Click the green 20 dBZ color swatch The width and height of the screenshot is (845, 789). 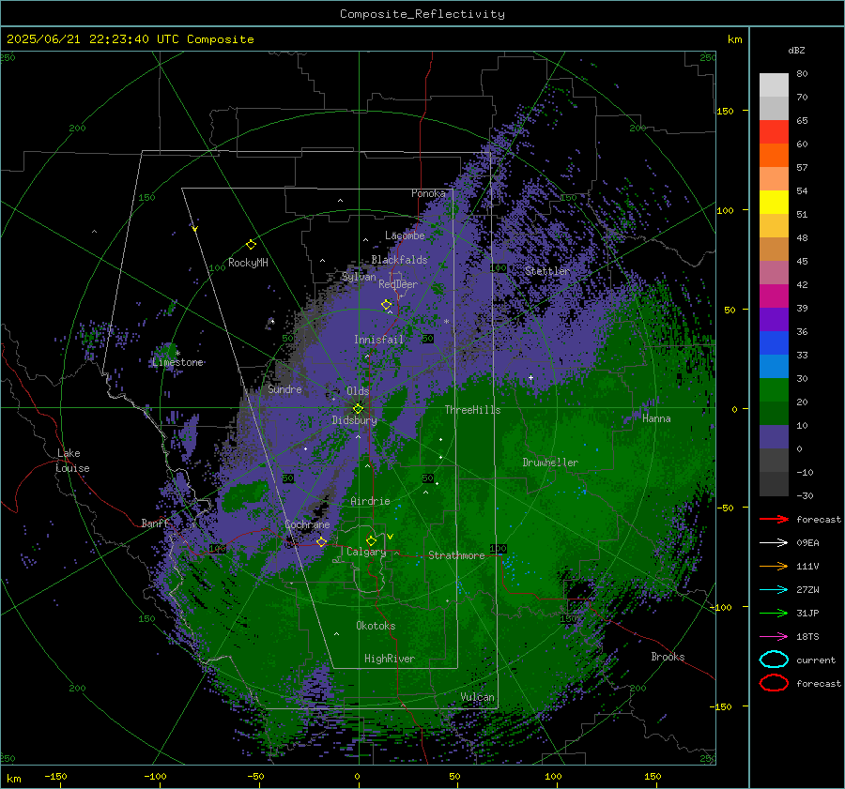click(774, 390)
